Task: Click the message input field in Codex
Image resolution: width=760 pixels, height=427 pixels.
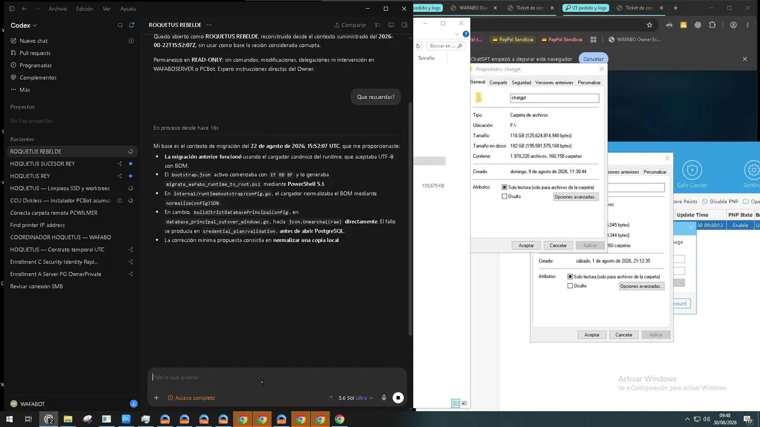Action: click(x=277, y=377)
